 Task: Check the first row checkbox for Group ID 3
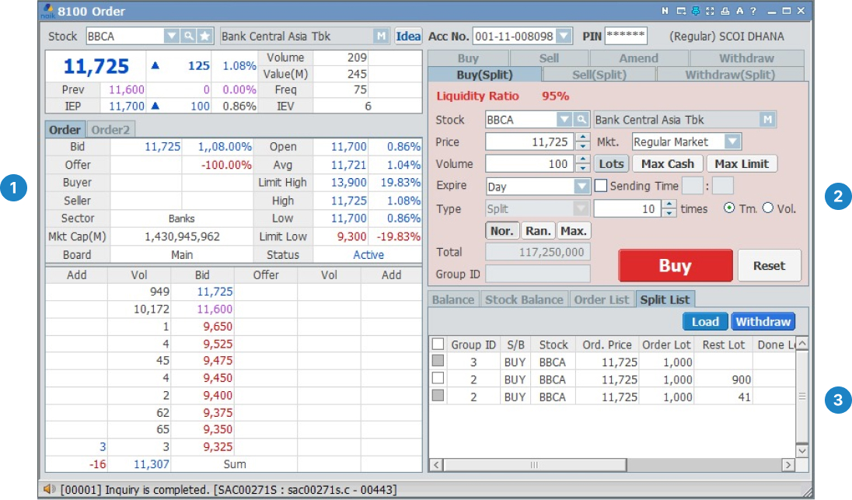click(x=438, y=361)
